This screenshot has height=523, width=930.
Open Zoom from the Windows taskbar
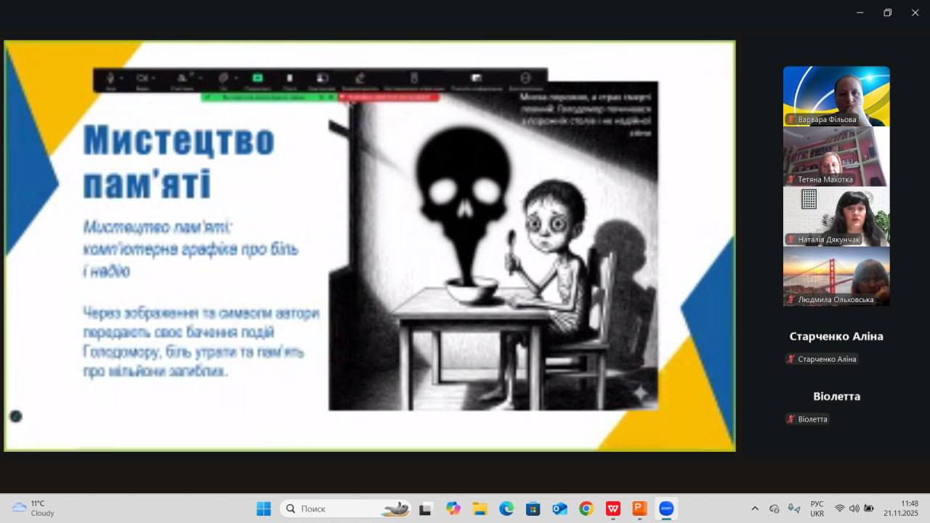666,508
